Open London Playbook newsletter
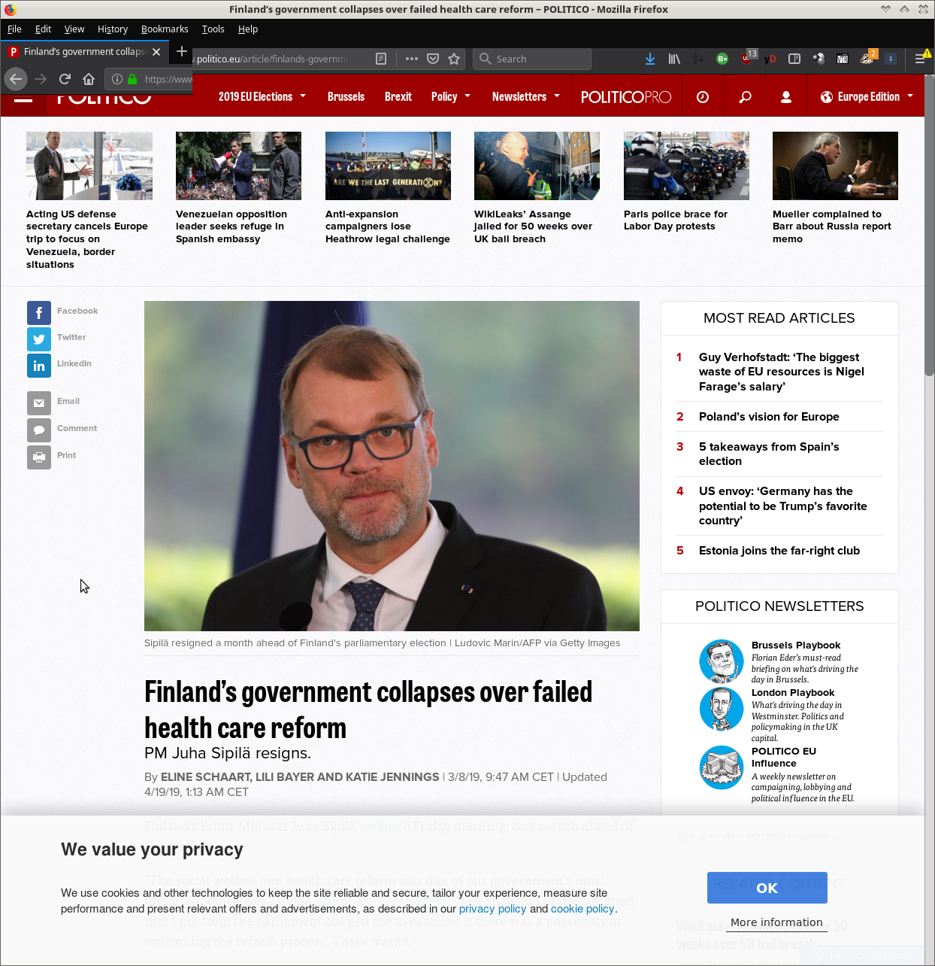Screen dimensions: 935x966 (x=793, y=693)
